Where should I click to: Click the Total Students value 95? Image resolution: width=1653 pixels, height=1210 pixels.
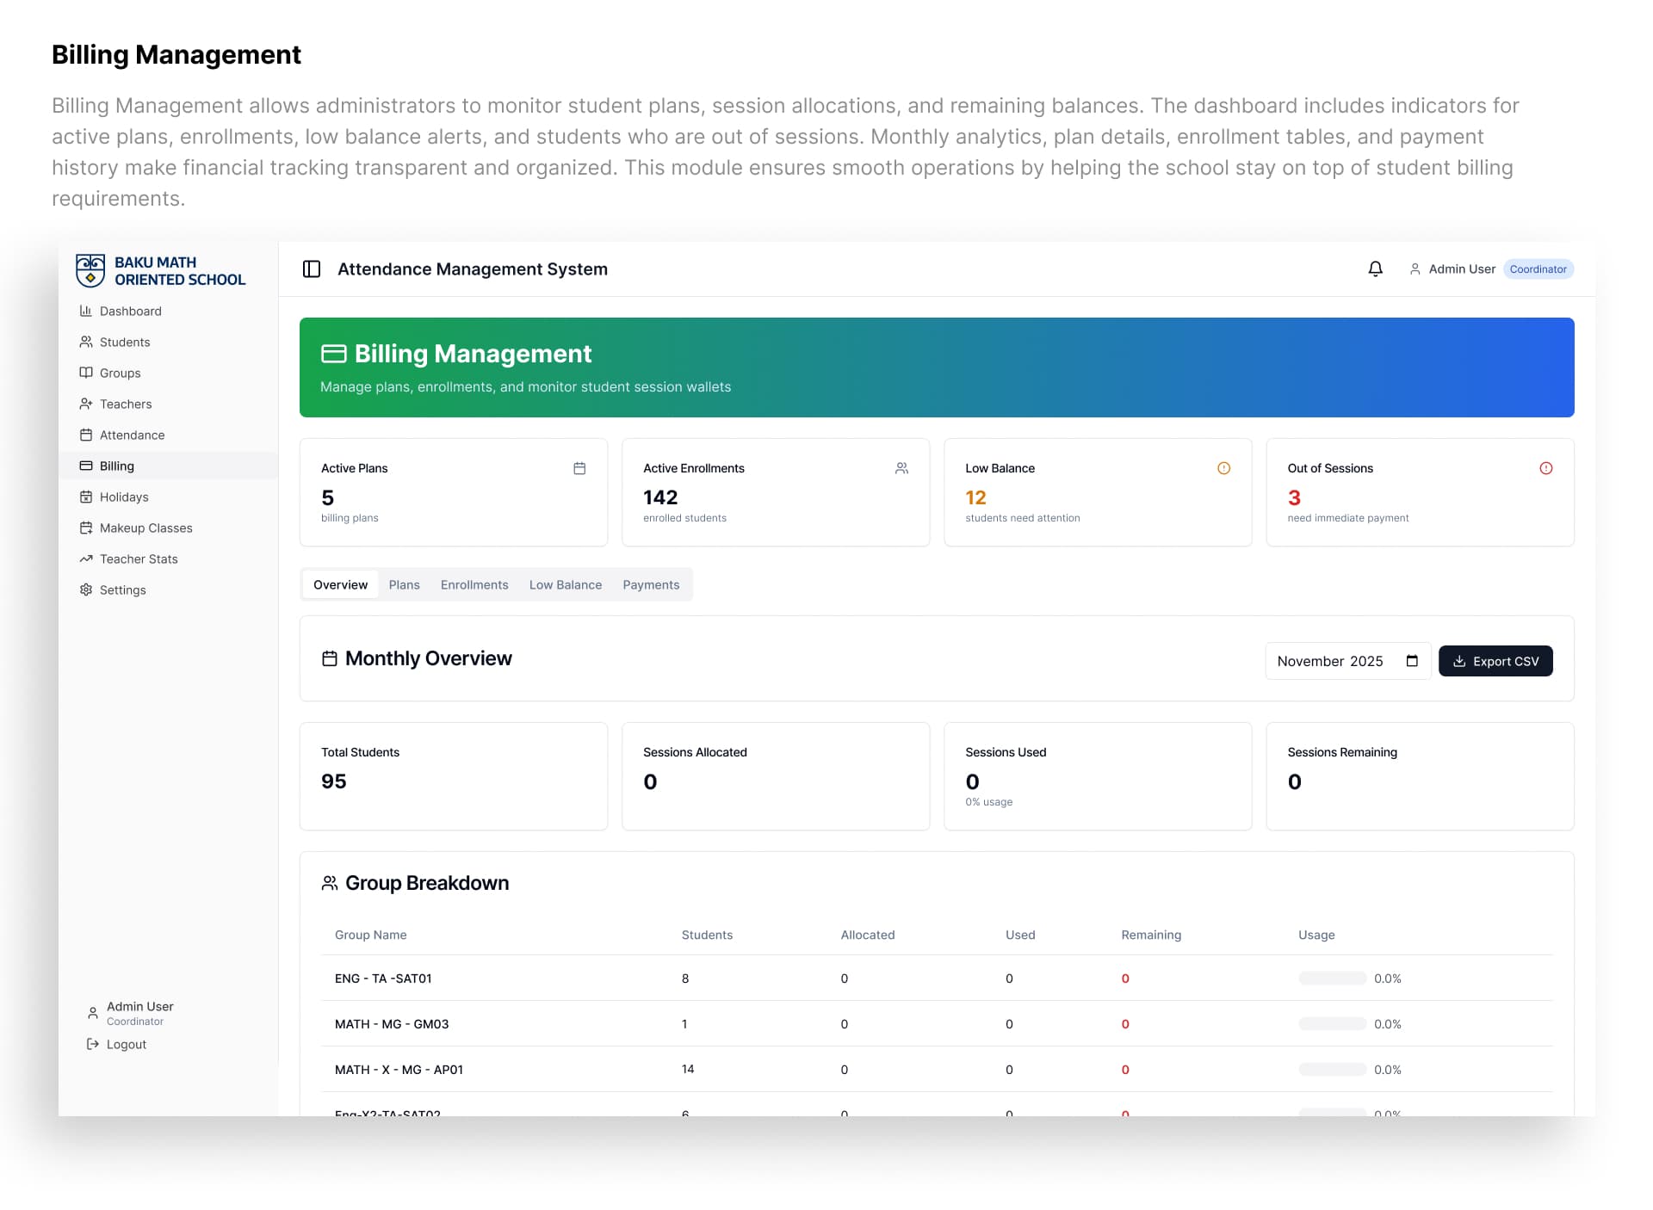pyautogui.click(x=334, y=781)
